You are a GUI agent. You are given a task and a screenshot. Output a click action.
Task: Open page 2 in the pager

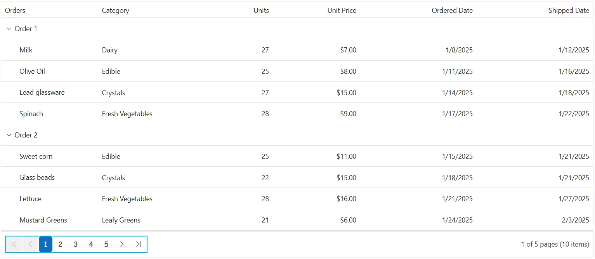(60, 244)
